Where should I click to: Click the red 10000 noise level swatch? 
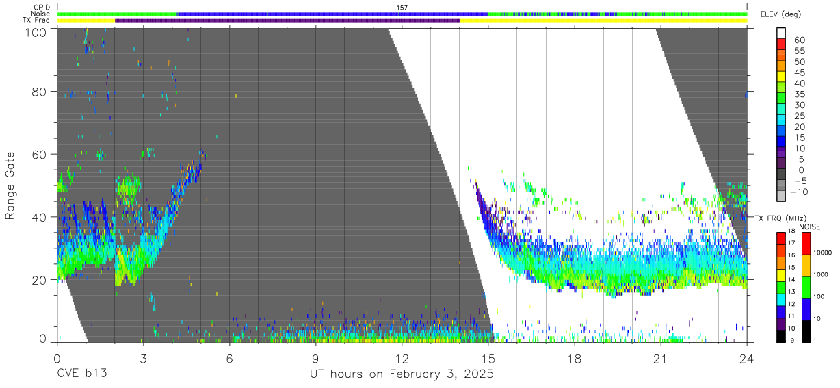804,243
